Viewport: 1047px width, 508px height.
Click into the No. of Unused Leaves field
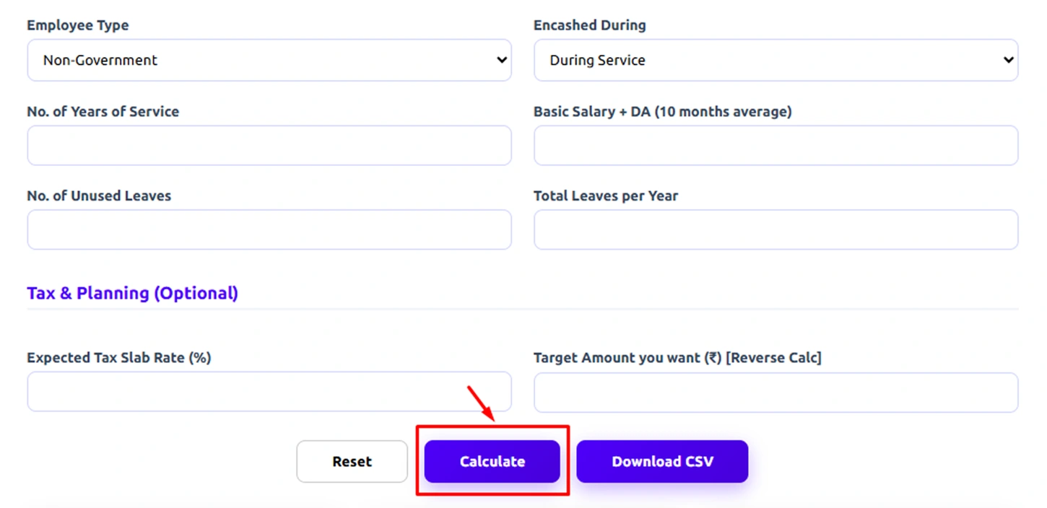click(269, 229)
